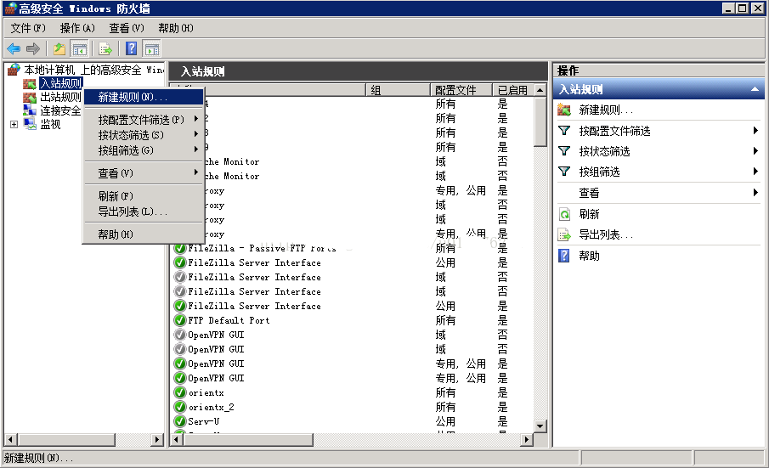Click the Up one level folder icon

[x=59, y=48]
